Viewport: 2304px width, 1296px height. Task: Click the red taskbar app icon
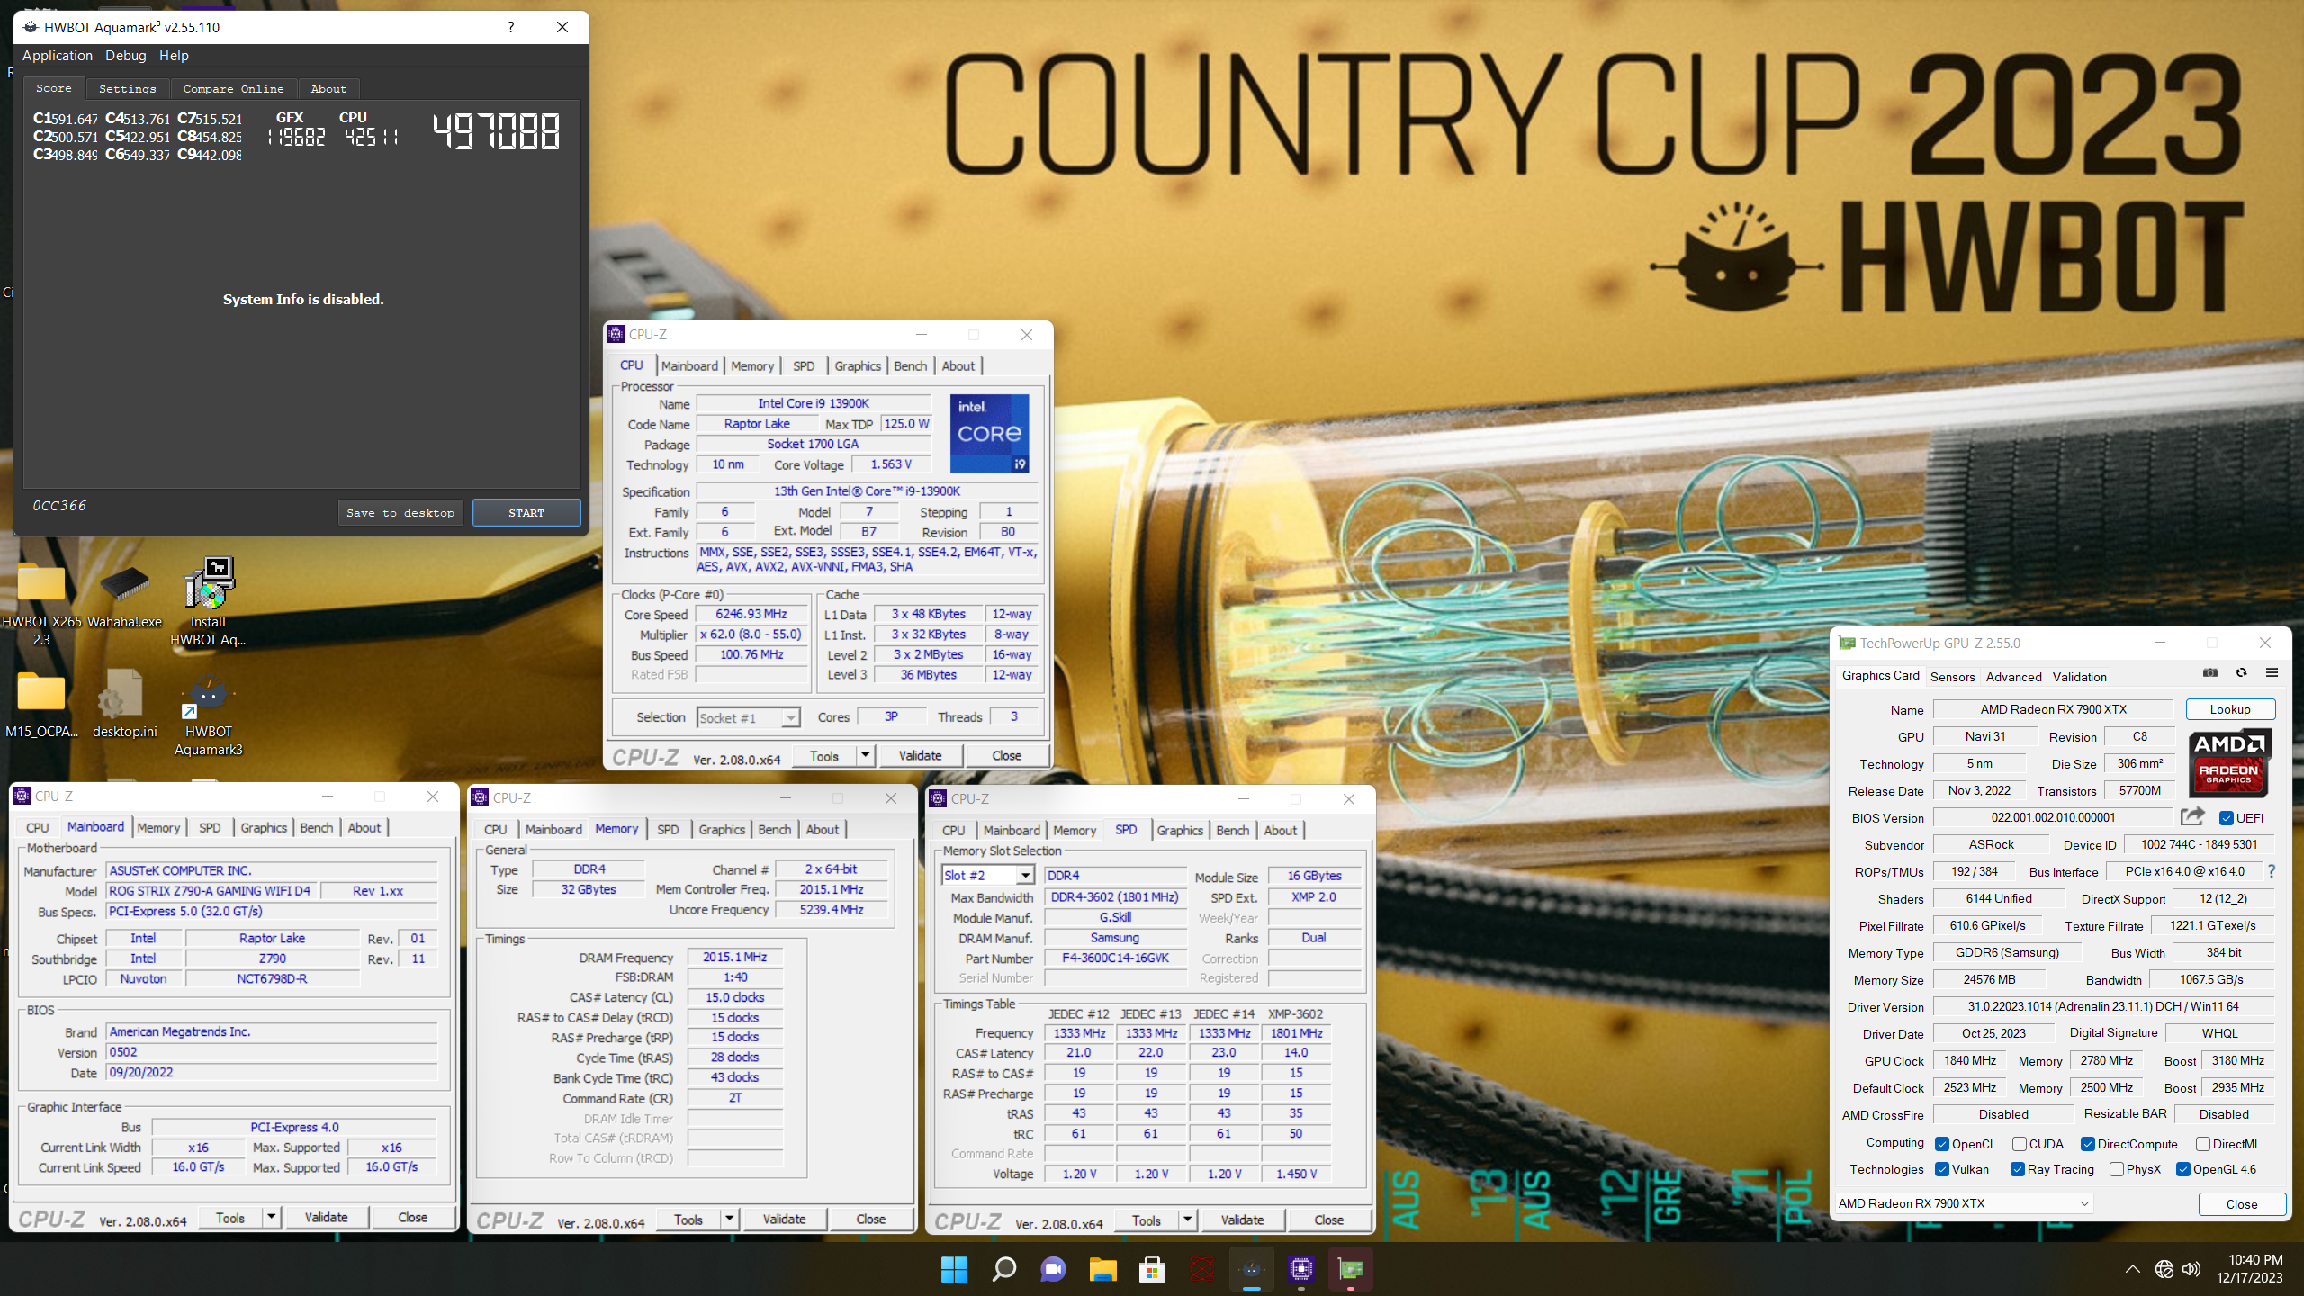(1201, 1269)
